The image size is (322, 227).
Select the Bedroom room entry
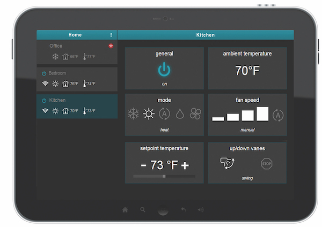point(77,79)
